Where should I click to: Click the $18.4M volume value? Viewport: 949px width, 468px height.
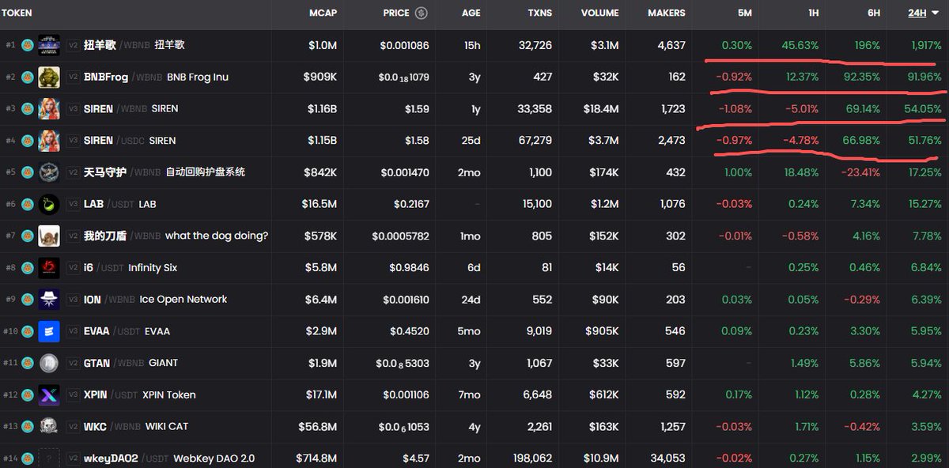pyautogui.click(x=600, y=108)
